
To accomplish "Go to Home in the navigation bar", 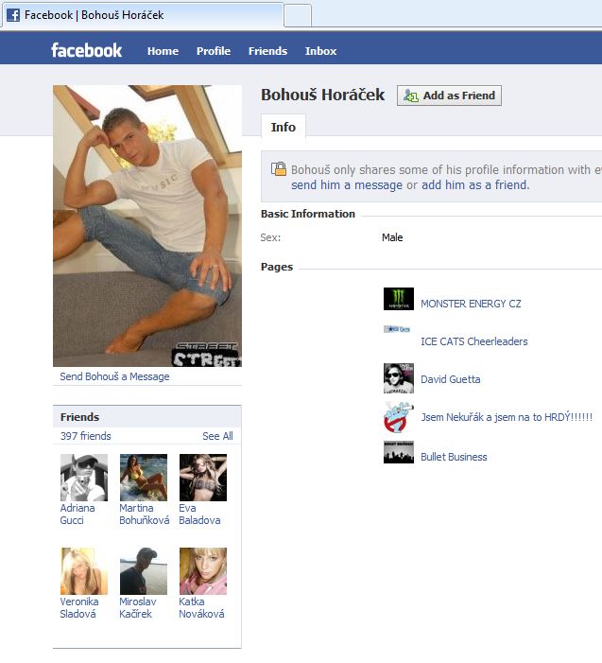I will [x=163, y=51].
